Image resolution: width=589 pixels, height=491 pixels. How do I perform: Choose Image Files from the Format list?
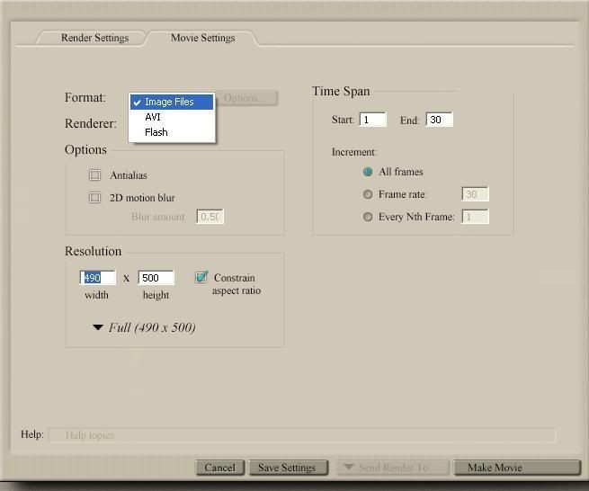click(169, 102)
